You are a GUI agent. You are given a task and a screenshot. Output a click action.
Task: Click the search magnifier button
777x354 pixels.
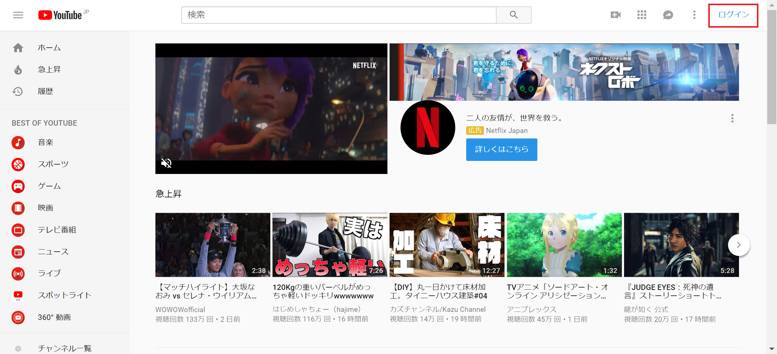(x=513, y=15)
